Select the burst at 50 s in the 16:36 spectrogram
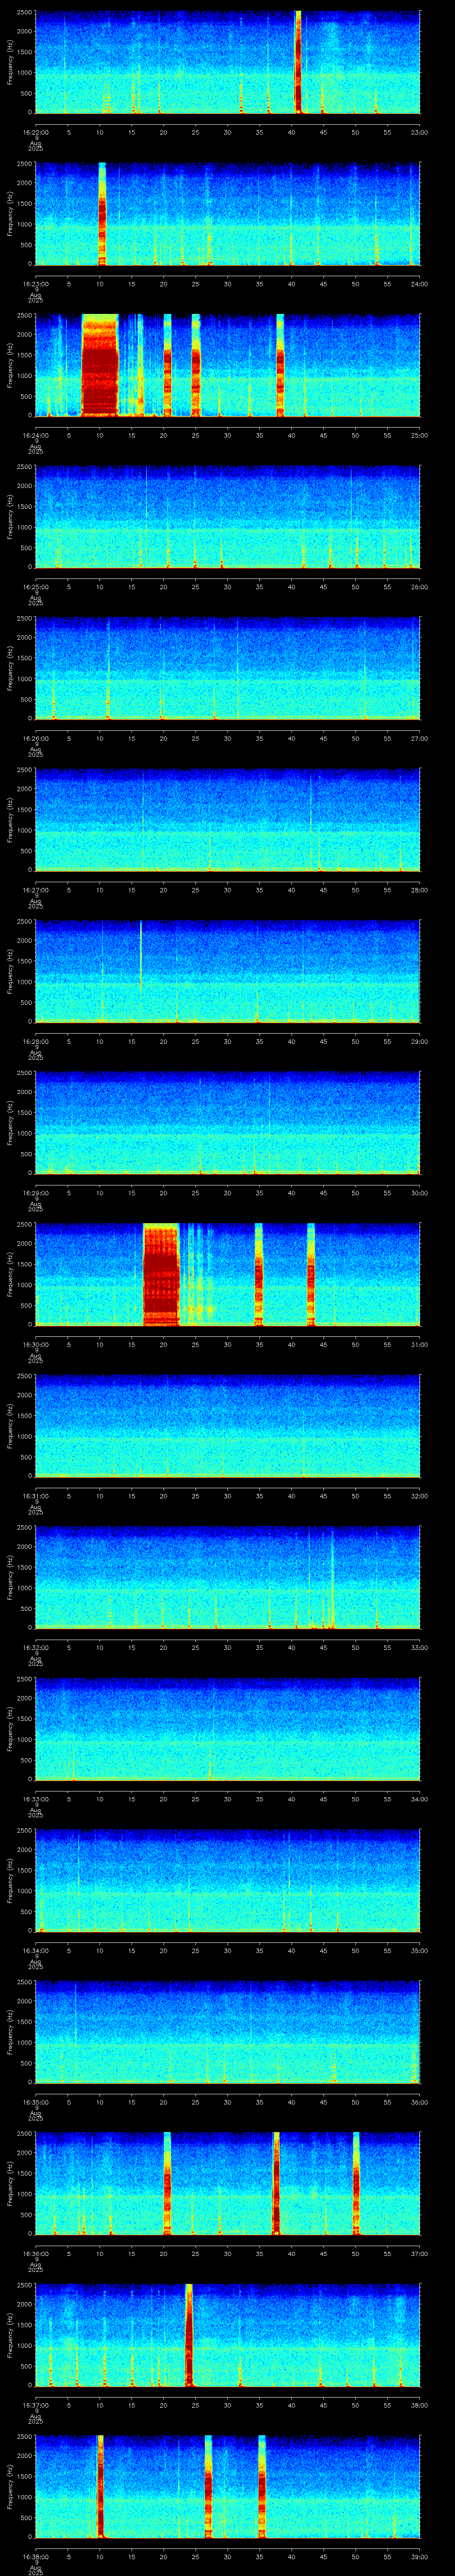455x2576 pixels. click(355, 2183)
